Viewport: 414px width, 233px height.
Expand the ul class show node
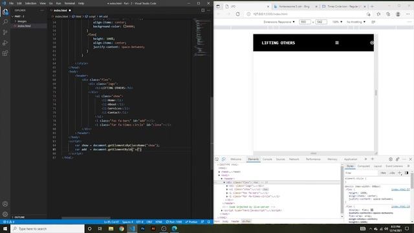(227, 190)
